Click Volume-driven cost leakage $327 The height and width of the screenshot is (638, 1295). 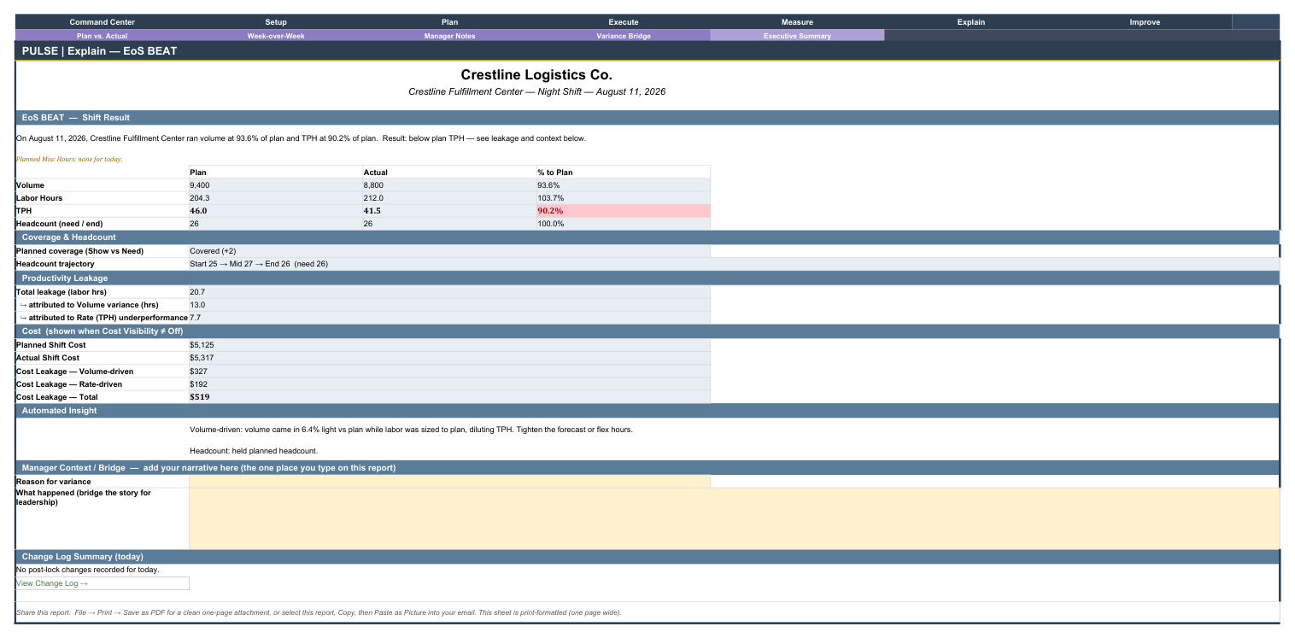[449, 372]
